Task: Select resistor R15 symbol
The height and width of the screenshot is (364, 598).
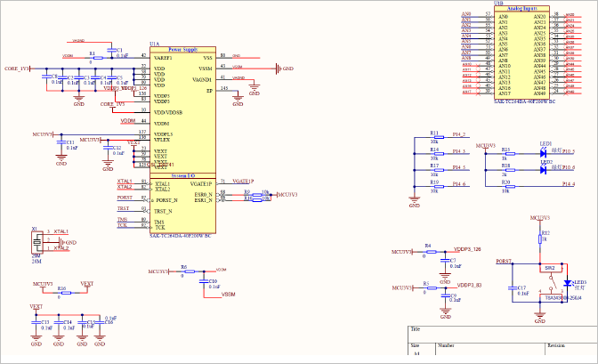Action: tap(510, 154)
